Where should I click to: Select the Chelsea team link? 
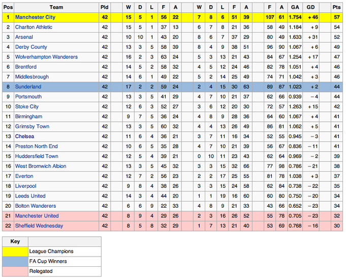point(24,136)
